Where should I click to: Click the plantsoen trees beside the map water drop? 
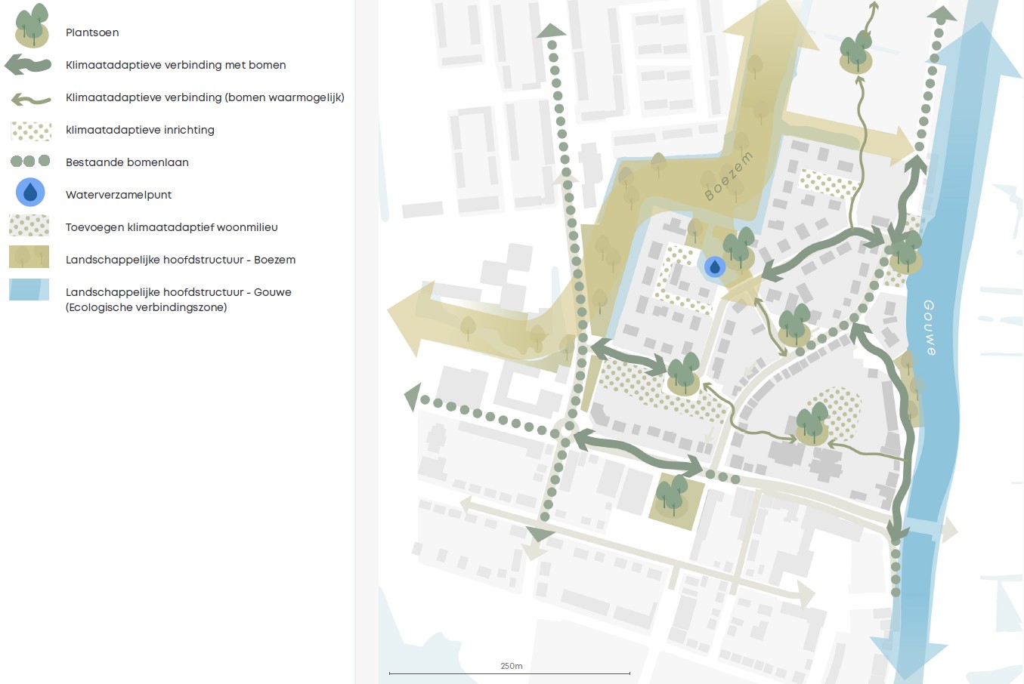tap(739, 249)
